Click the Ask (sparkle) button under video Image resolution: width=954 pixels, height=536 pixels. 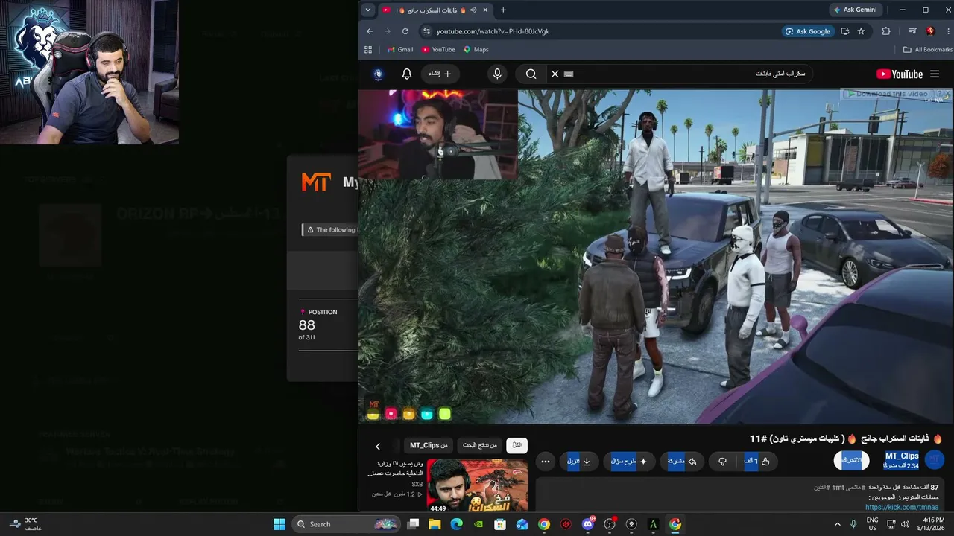(x=628, y=462)
